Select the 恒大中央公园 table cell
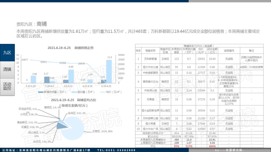 click(x=151, y=67)
